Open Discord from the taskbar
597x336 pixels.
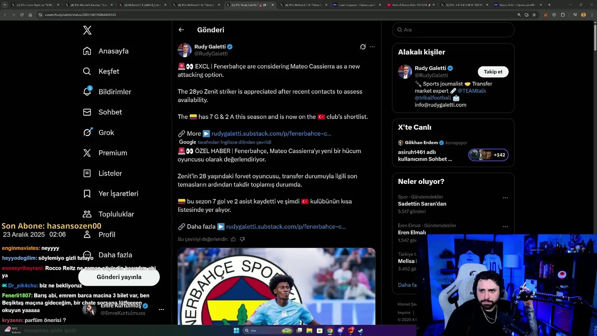(x=340, y=331)
